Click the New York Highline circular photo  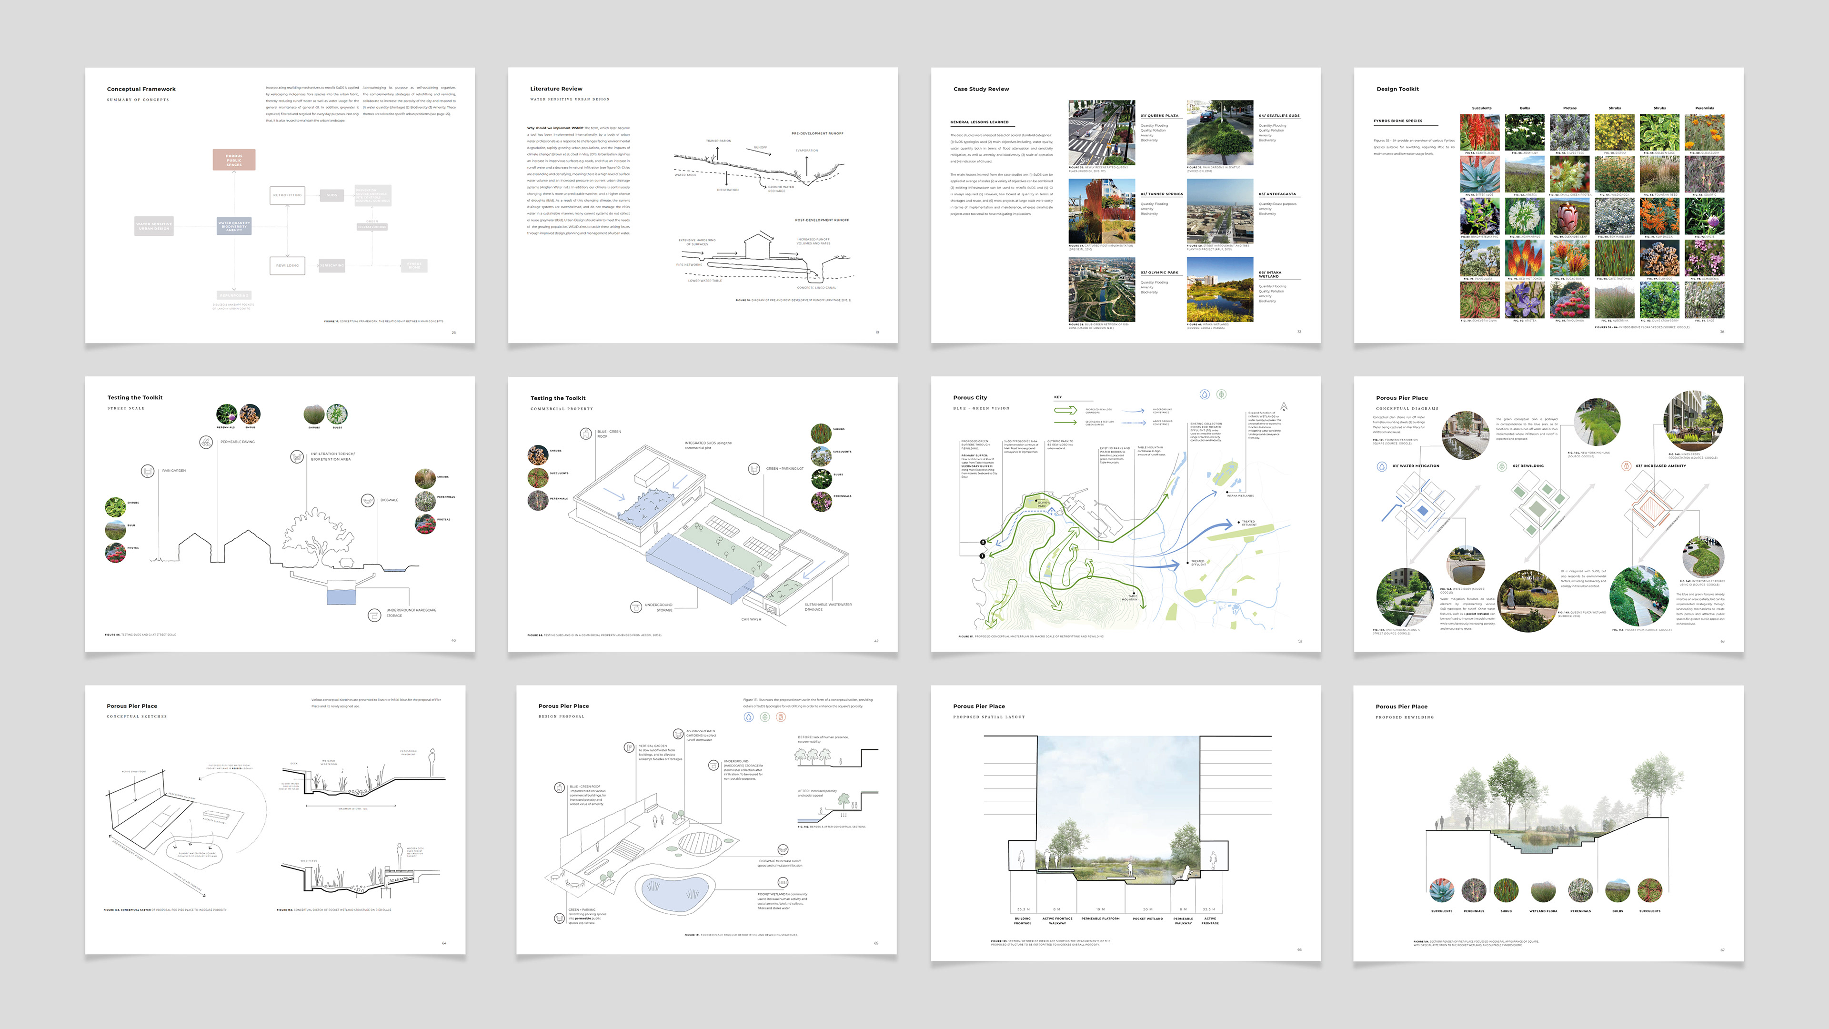pyautogui.click(x=1598, y=422)
